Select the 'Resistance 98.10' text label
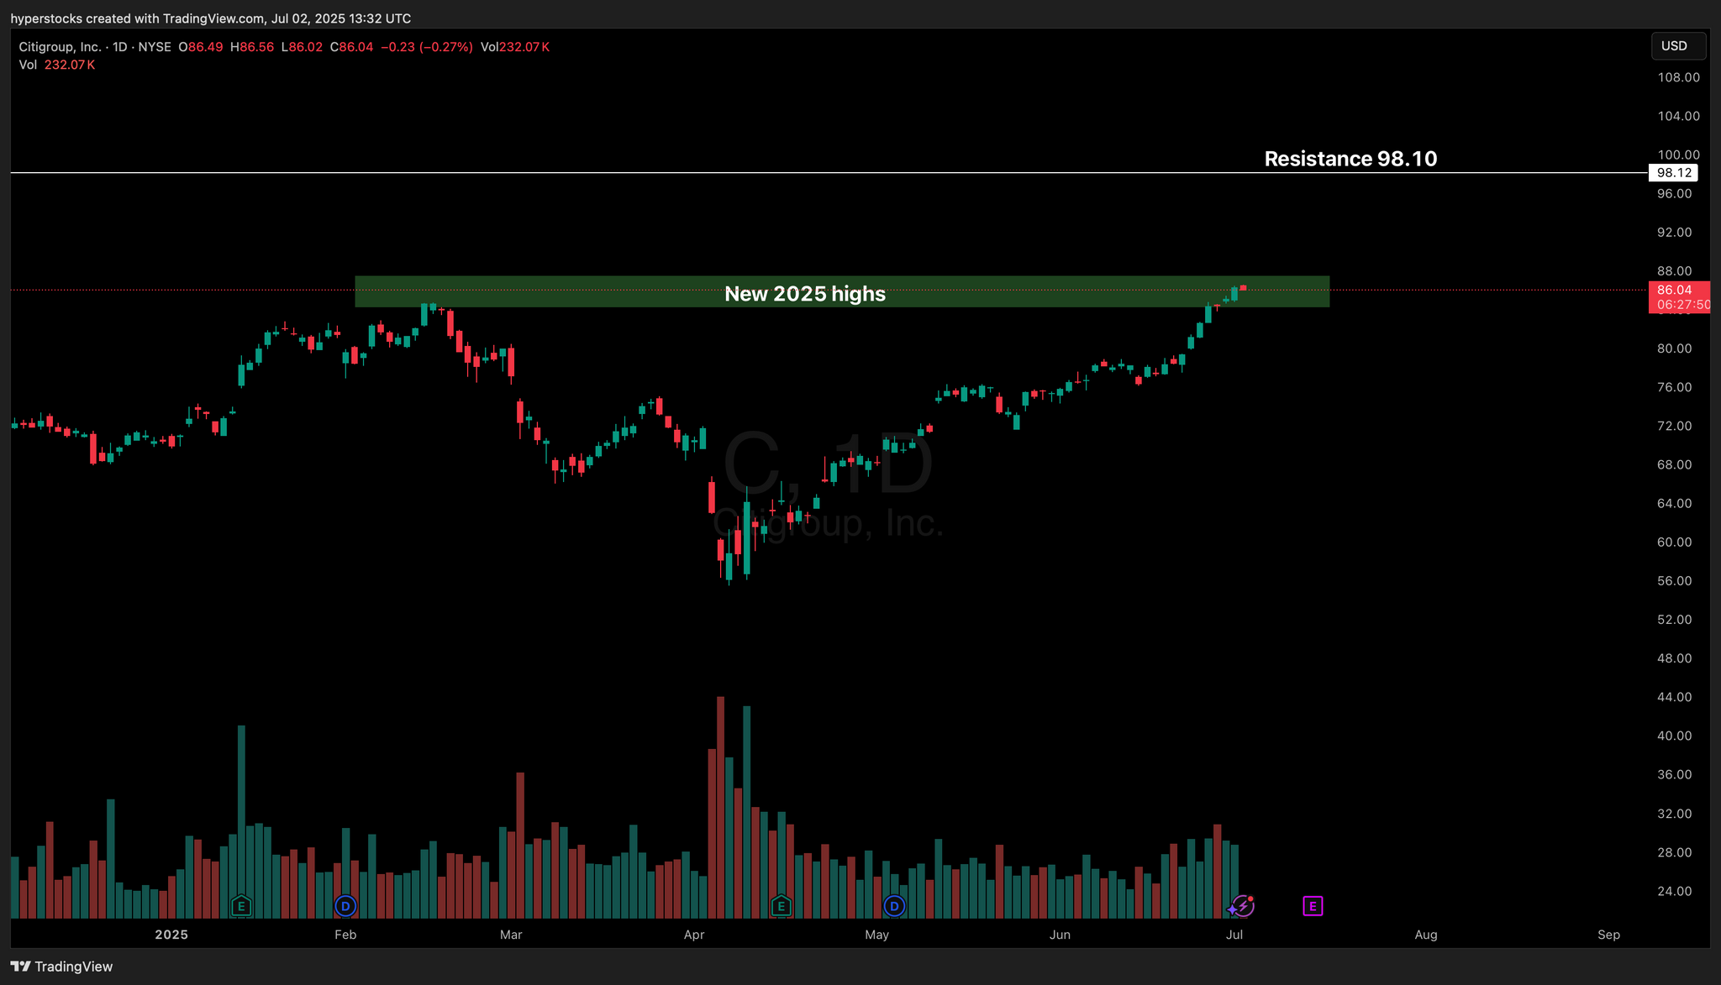This screenshot has height=985, width=1721. [x=1350, y=159]
